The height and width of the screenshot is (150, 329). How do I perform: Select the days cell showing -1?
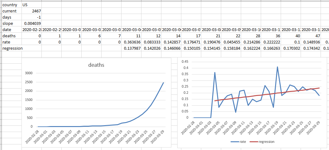(31, 17)
